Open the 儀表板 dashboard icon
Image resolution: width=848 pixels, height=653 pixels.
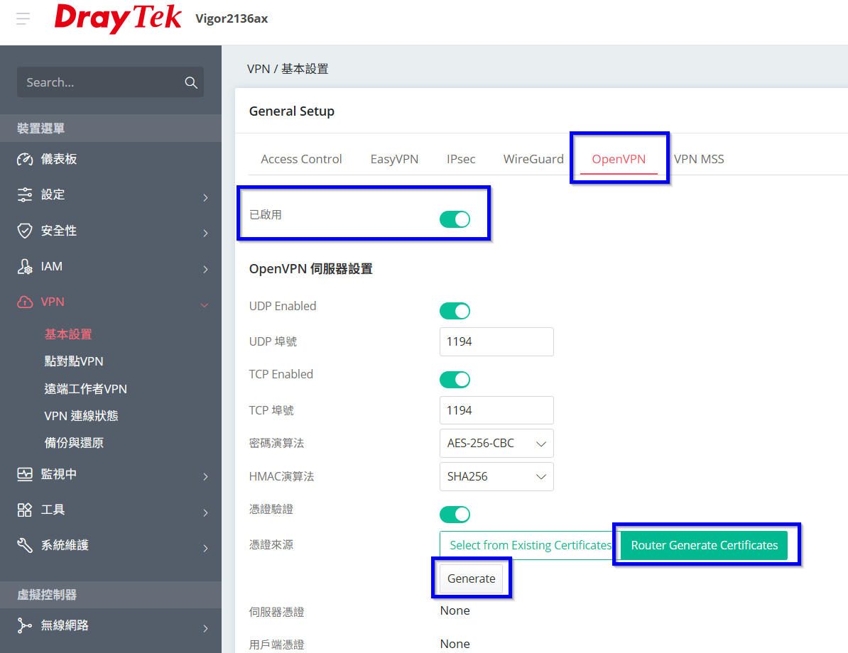pos(25,159)
